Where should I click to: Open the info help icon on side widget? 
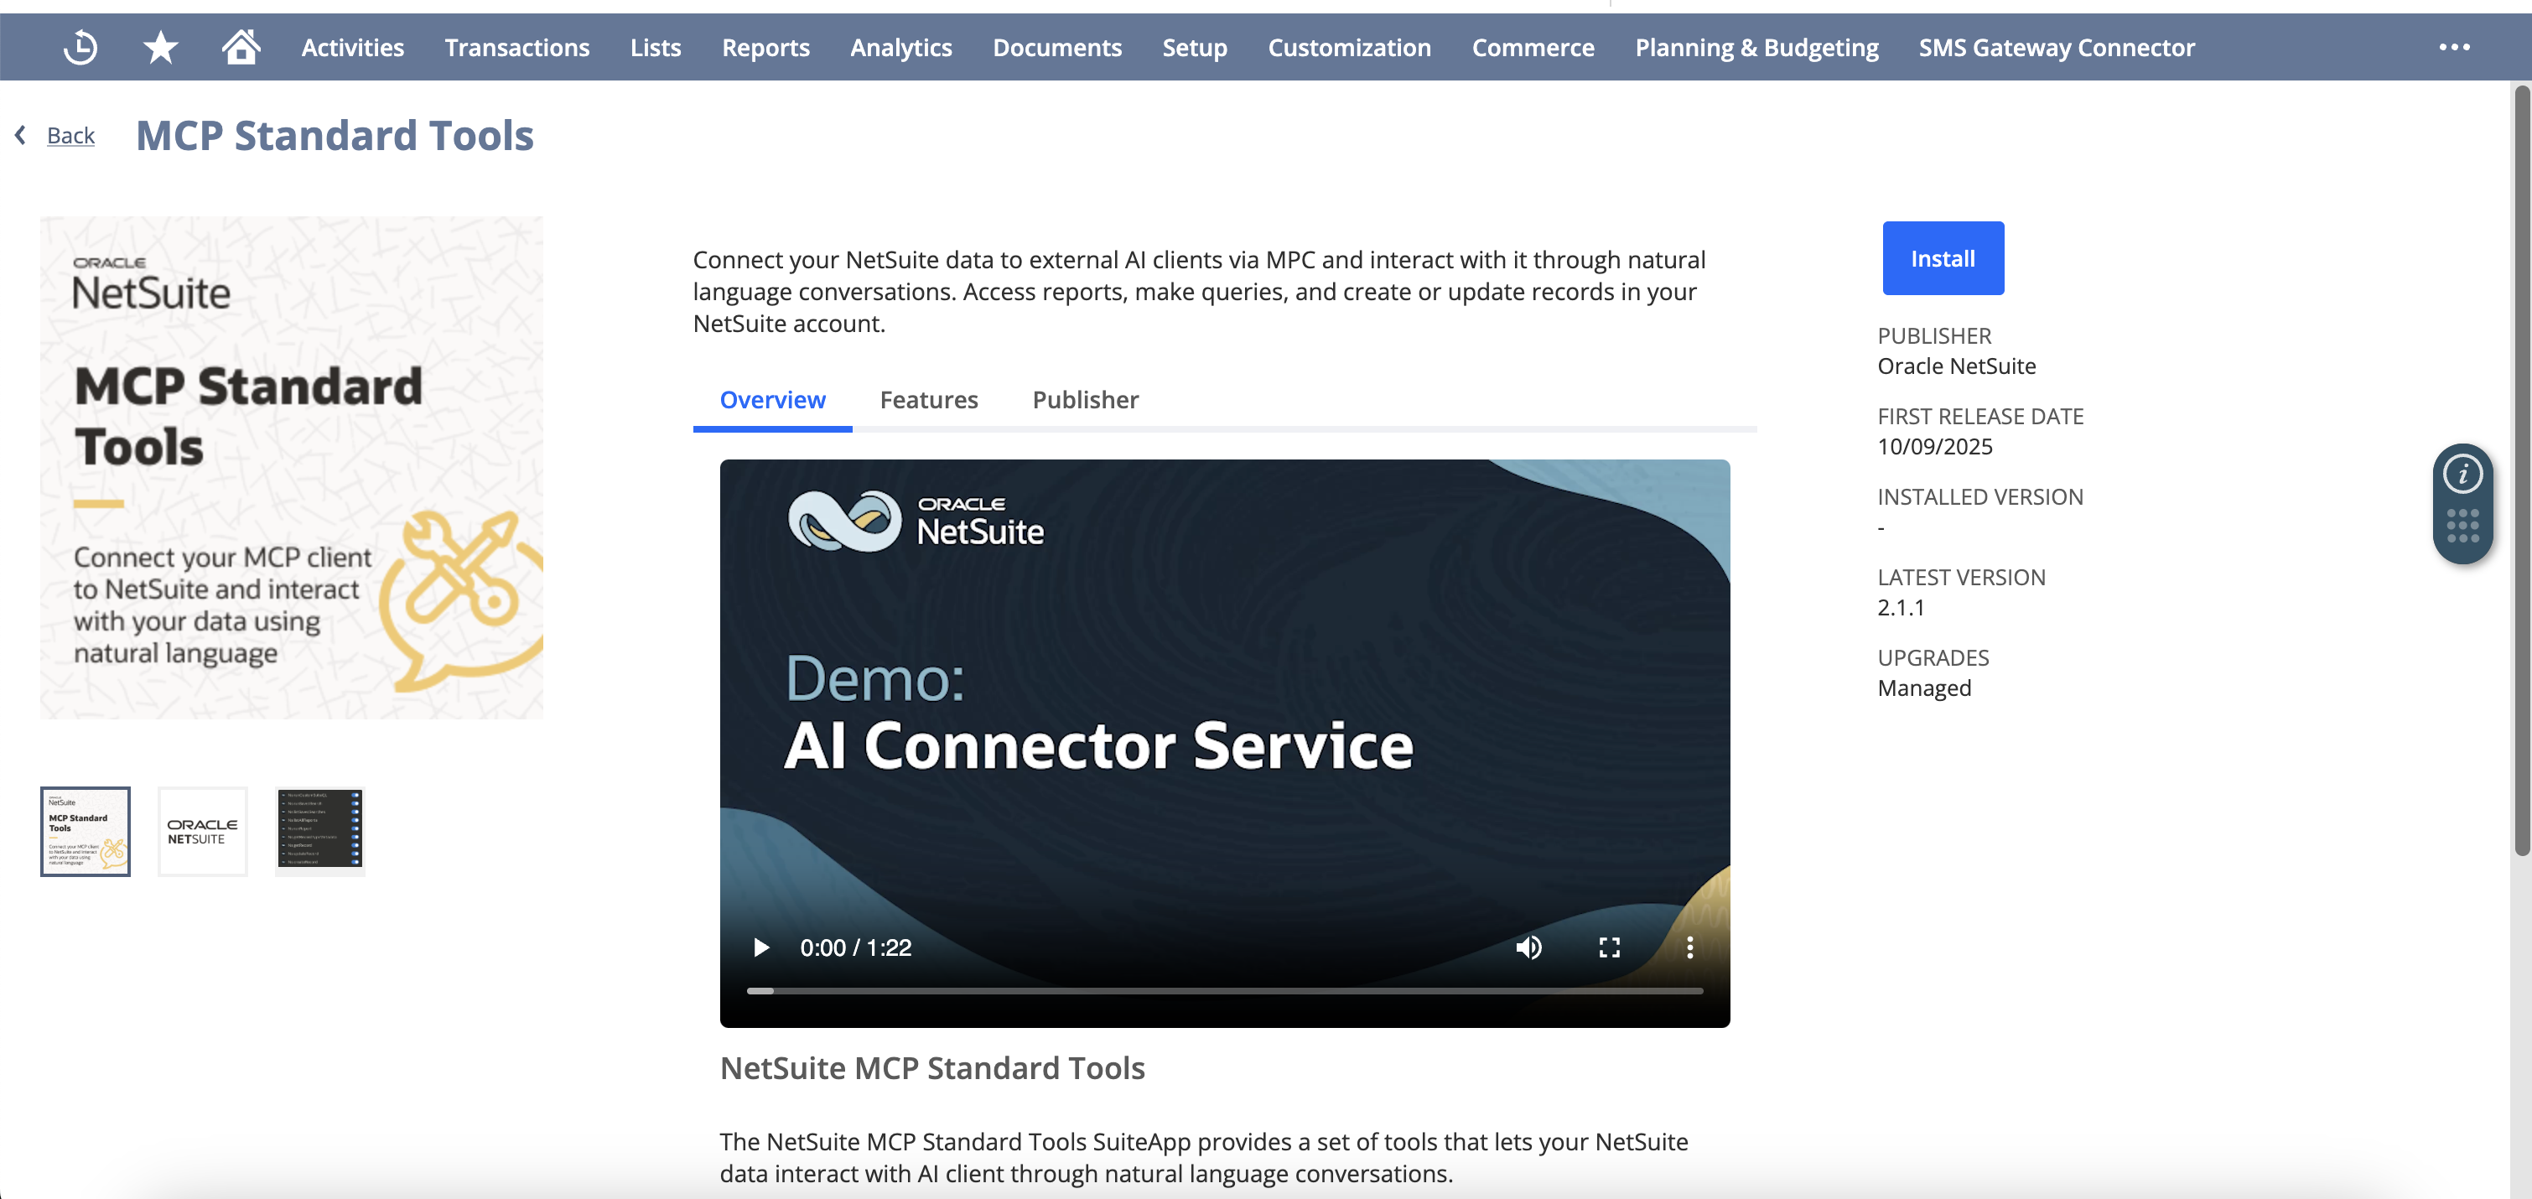click(x=2462, y=475)
